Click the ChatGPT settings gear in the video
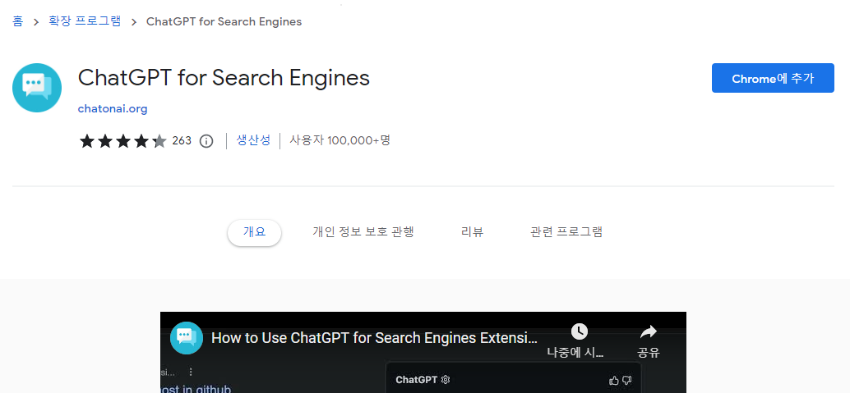 point(446,380)
